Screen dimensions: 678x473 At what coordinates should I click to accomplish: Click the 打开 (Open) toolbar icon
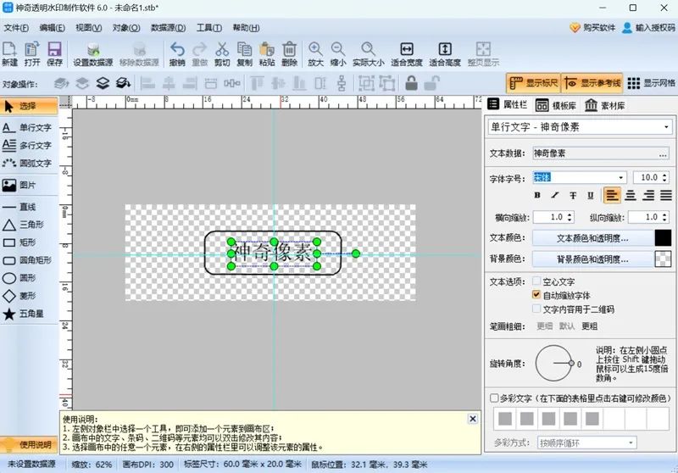pyautogui.click(x=32, y=53)
